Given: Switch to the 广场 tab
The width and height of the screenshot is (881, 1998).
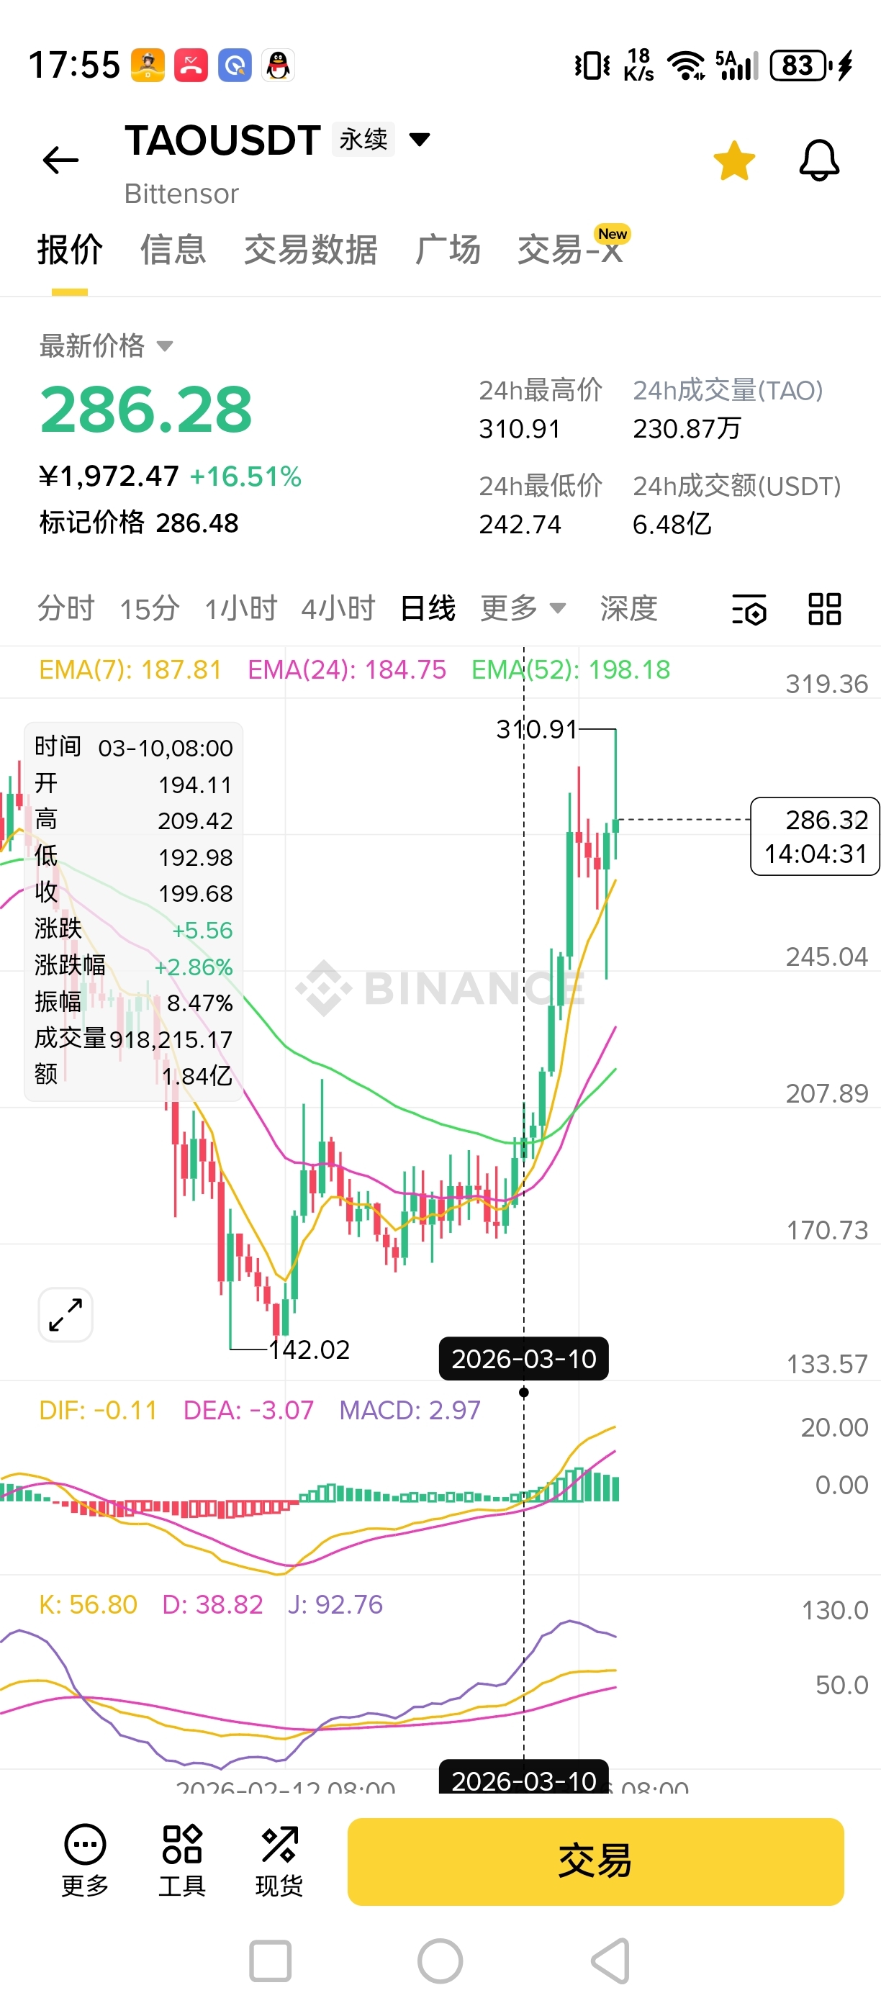Looking at the screenshot, I should click(448, 250).
